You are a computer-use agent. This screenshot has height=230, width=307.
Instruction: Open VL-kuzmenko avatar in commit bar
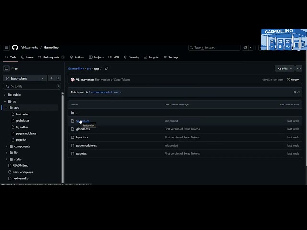point(72,80)
